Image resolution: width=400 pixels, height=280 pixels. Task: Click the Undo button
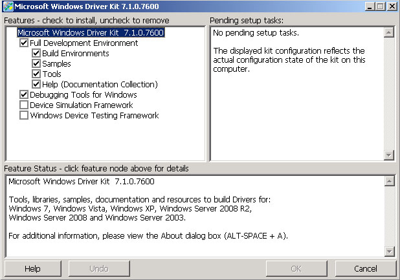[99, 268]
